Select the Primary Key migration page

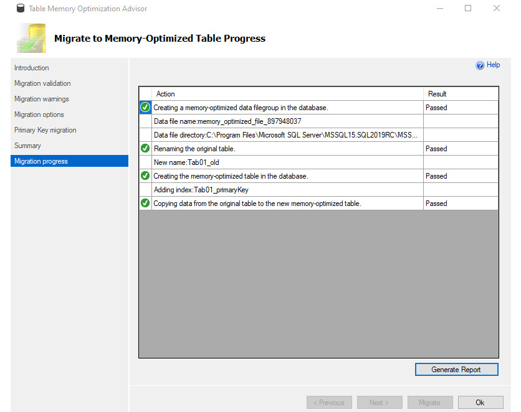45,130
